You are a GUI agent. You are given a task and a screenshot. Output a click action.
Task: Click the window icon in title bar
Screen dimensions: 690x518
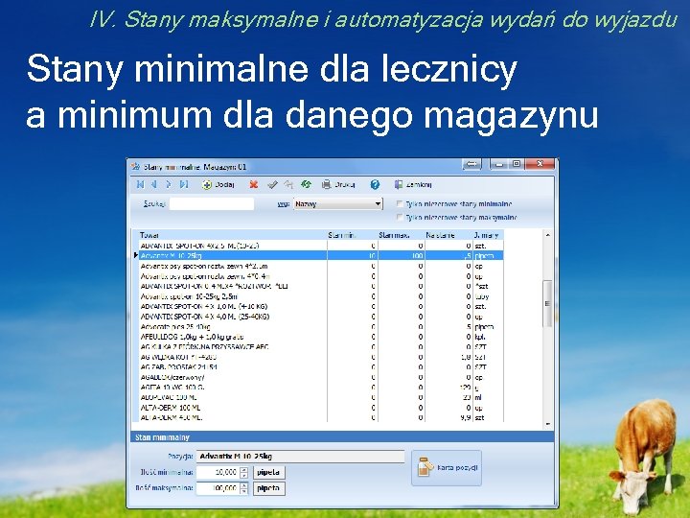click(135, 167)
